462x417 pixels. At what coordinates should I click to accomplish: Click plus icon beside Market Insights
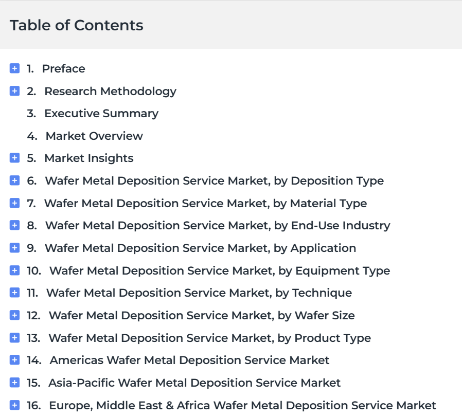tap(14, 158)
